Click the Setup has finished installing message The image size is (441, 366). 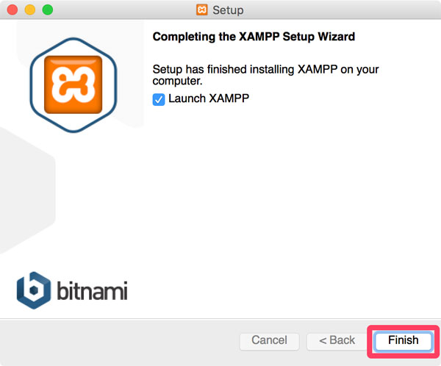tap(265, 75)
